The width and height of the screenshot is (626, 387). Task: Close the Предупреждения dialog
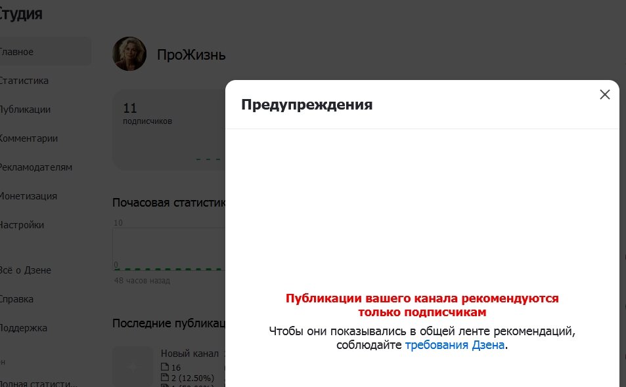coord(605,94)
